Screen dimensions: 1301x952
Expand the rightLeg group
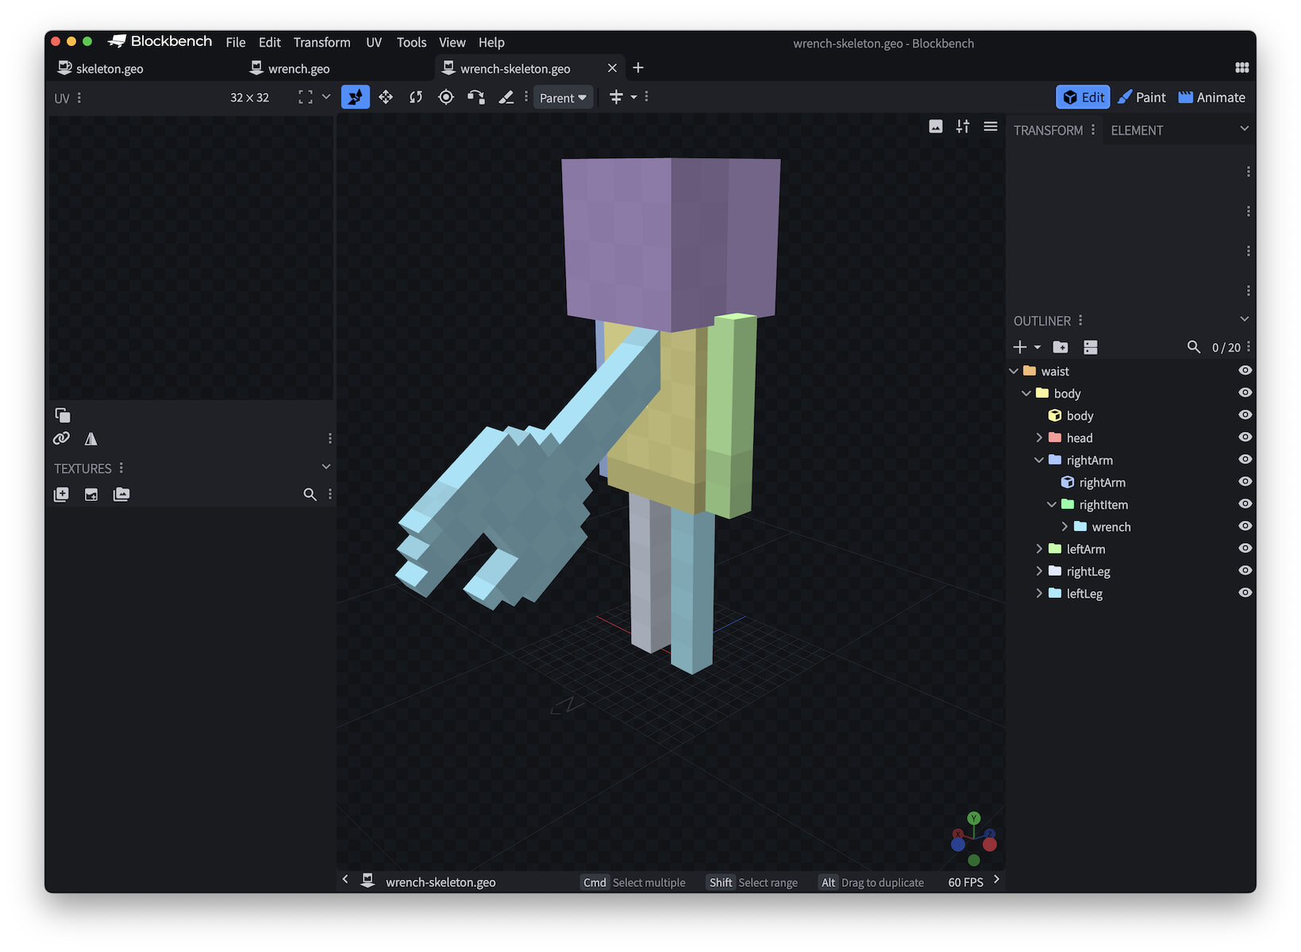tap(1039, 571)
